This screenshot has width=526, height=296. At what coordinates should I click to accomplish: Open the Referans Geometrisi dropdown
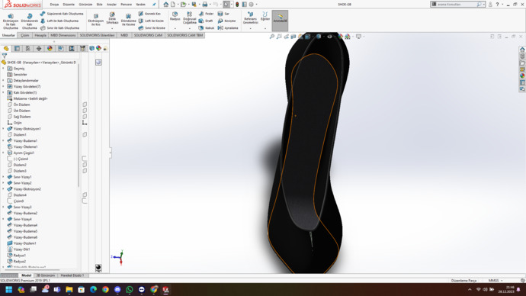(250, 28)
